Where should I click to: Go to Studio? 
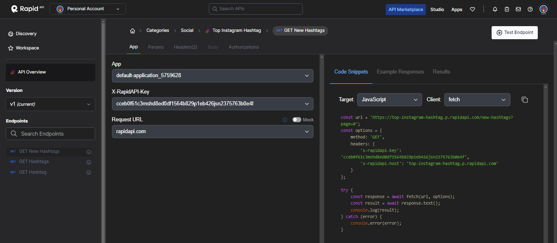click(437, 9)
